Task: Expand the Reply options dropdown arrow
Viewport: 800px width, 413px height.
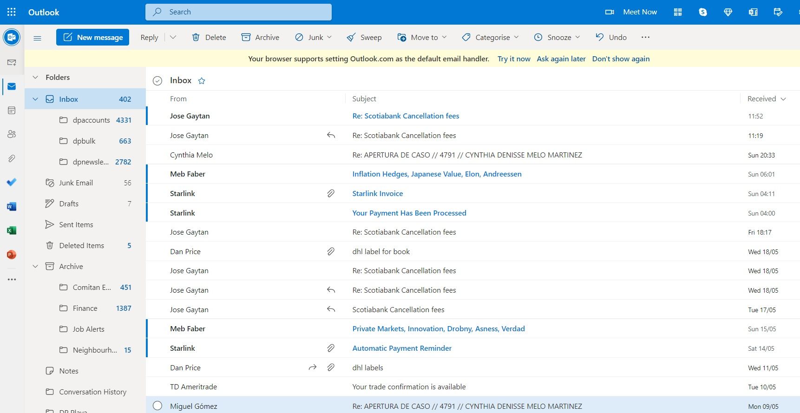Action: [173, 37]
